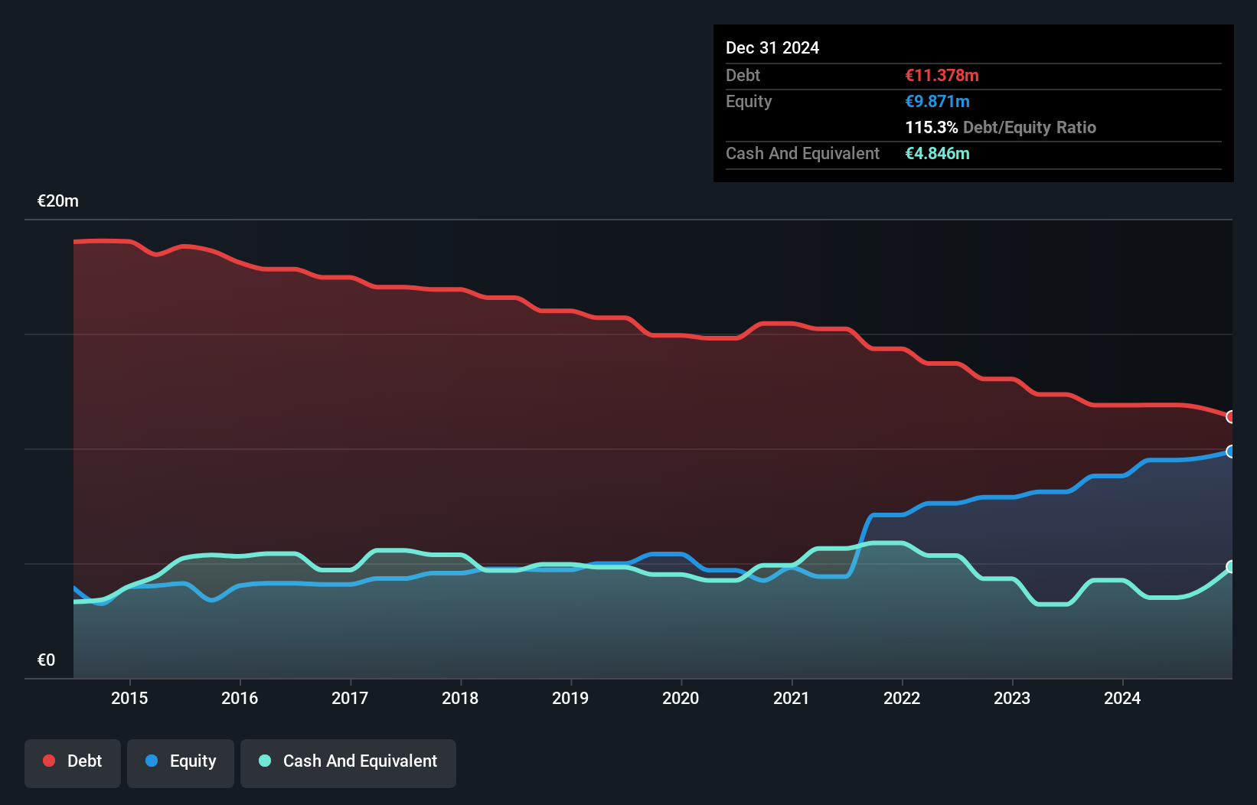This screenshot has height=805, width=1257.
Task: Click the €9.871m equity value in tooltip
Action: click(938, 101)
